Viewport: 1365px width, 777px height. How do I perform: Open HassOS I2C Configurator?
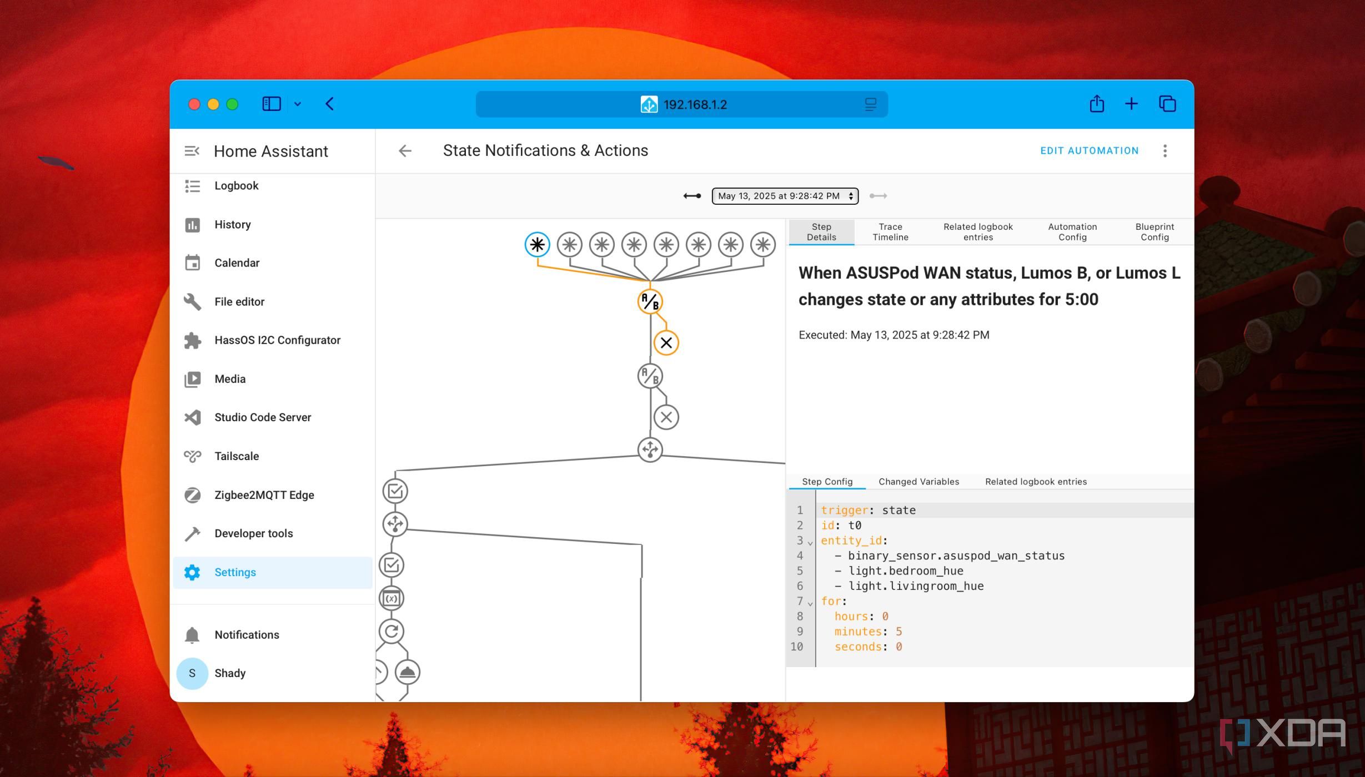tap(272, 340)
